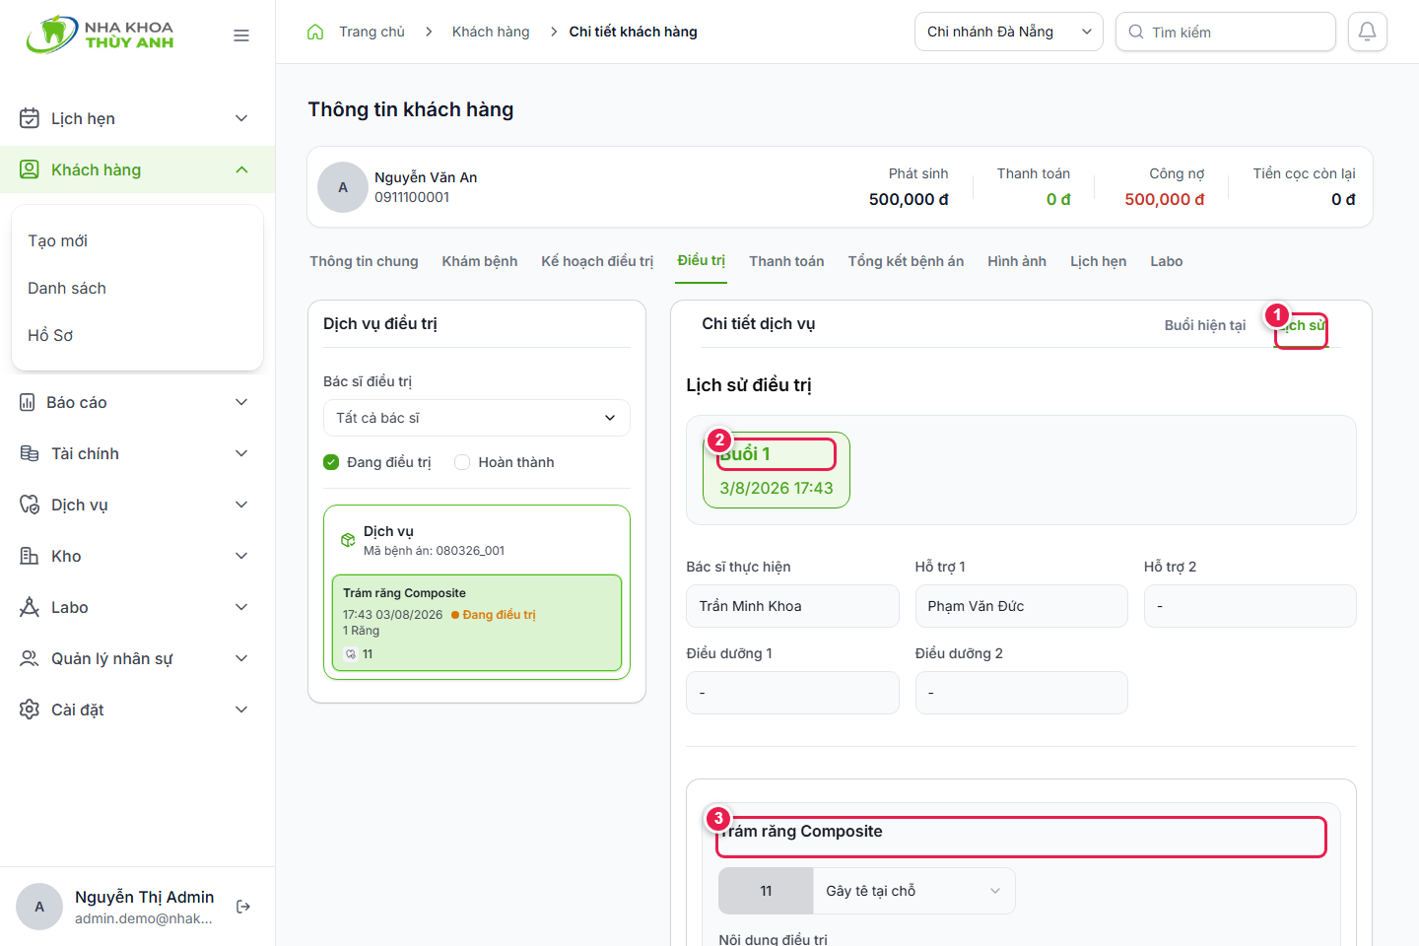Click the Quản lý nhân sự icon
This screenshot has width=1419, height=946.
point(30,658)
